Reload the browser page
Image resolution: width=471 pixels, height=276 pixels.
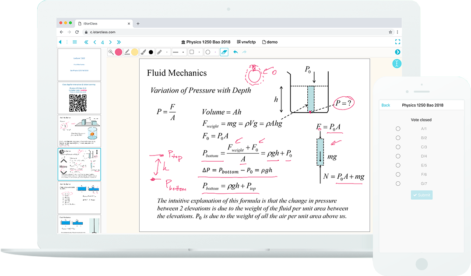[x=77, y=32]
